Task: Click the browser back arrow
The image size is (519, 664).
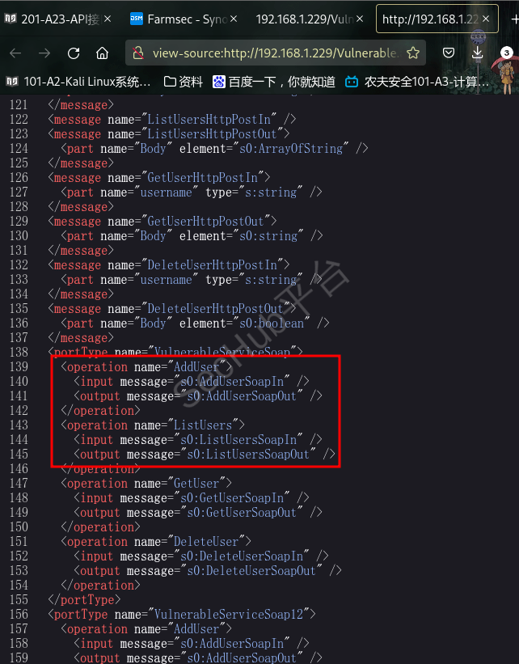Action: tap(16, 53)
